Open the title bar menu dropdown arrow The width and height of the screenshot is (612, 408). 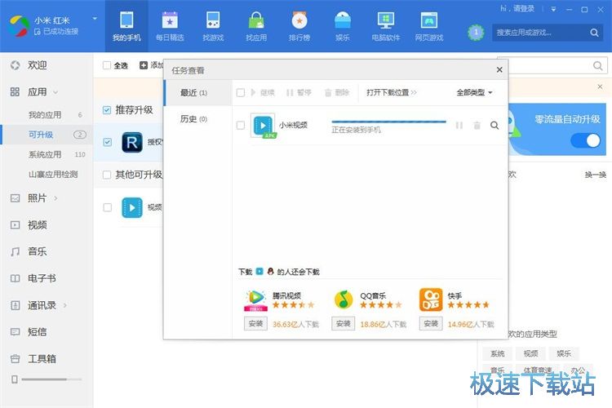coord(553,9)
